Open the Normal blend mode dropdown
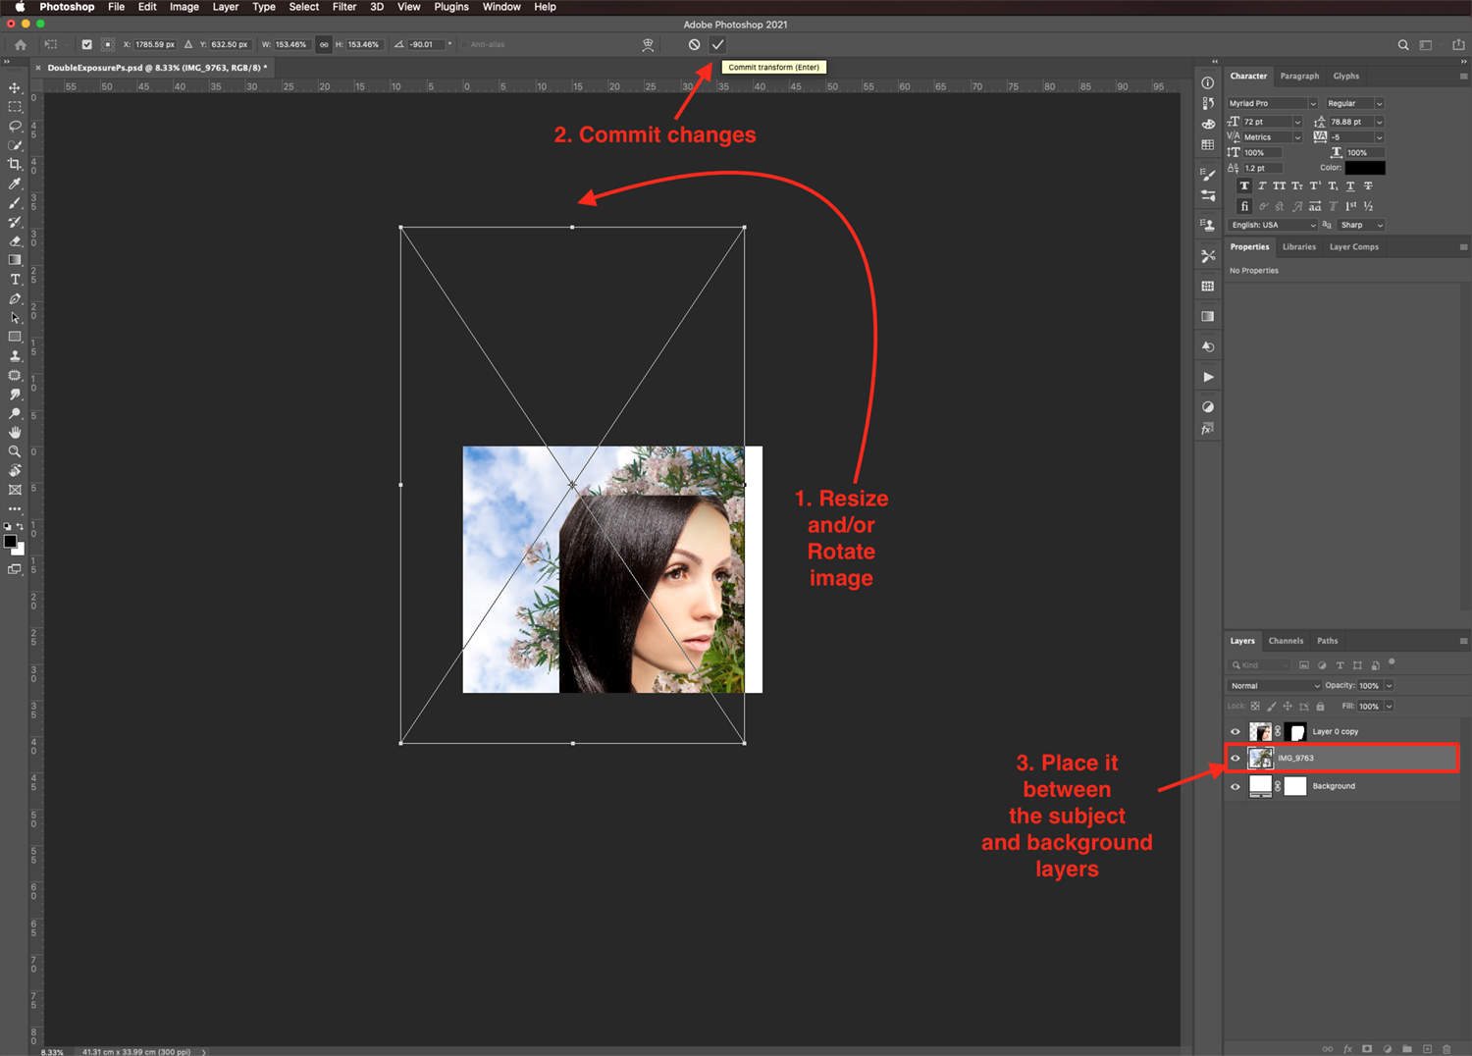This screenshot has height=1056, width=1472. pyautogui.click(x=1275, y=686)
